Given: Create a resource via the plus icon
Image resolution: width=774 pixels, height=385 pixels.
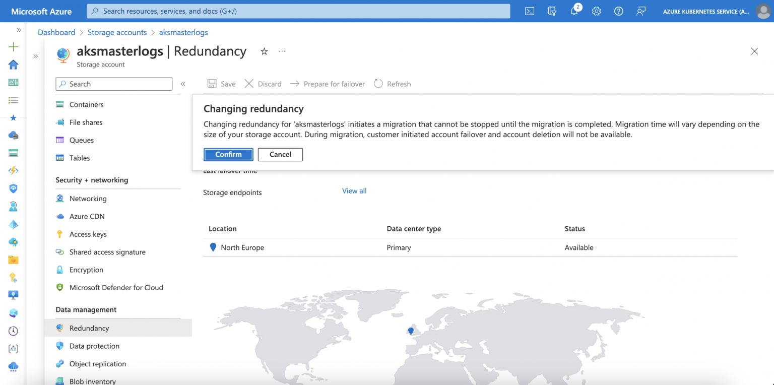Looking at the screenshot, I should (x=13, y=46).
